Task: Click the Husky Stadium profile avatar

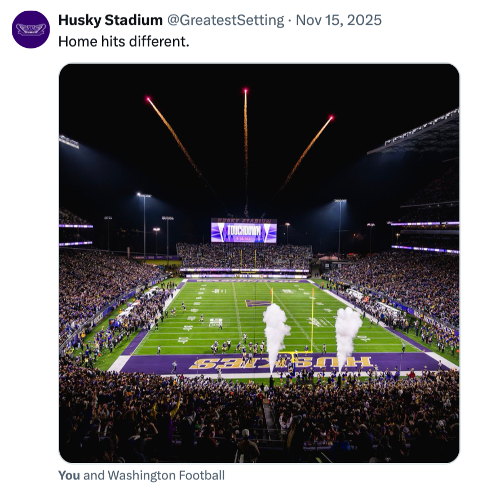Action: coord(30,29)
